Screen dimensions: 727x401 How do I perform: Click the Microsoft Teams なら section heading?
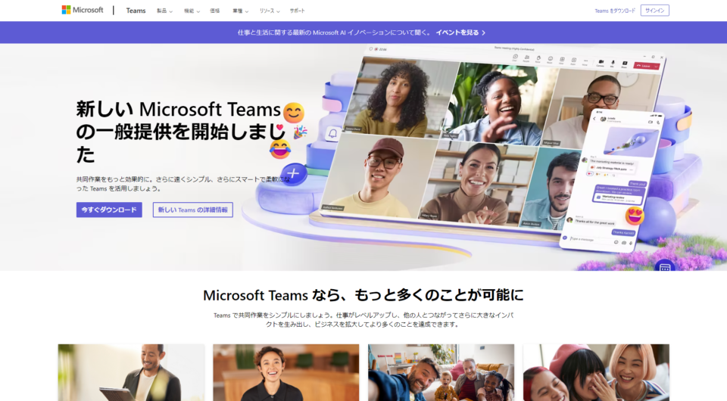tap(363, 295)
